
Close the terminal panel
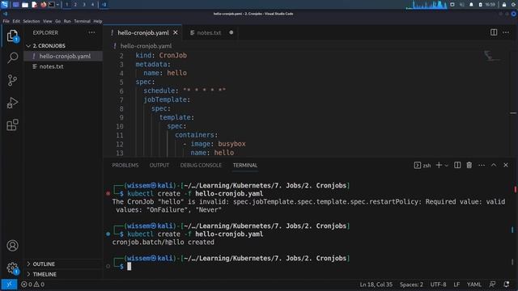(x=506, y=165)
